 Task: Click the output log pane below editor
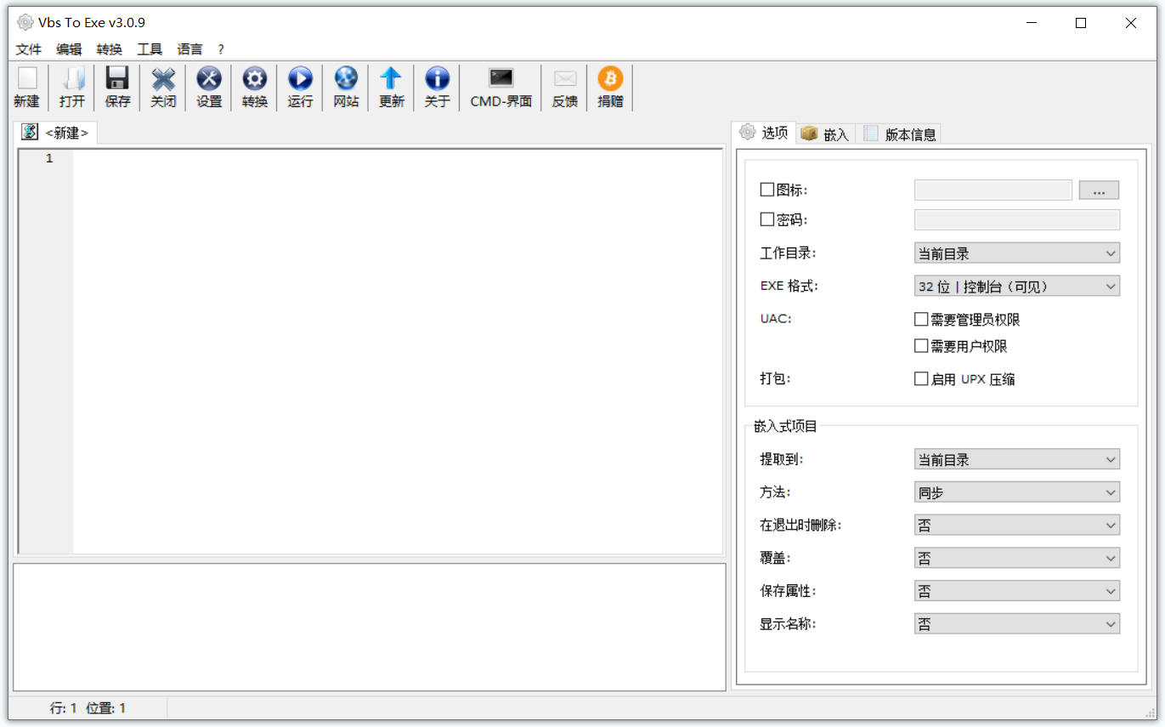(x=370, y=627)
